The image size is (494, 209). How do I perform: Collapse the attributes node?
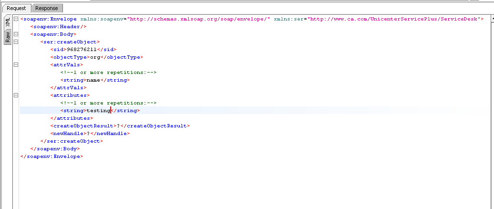point(16,95)
